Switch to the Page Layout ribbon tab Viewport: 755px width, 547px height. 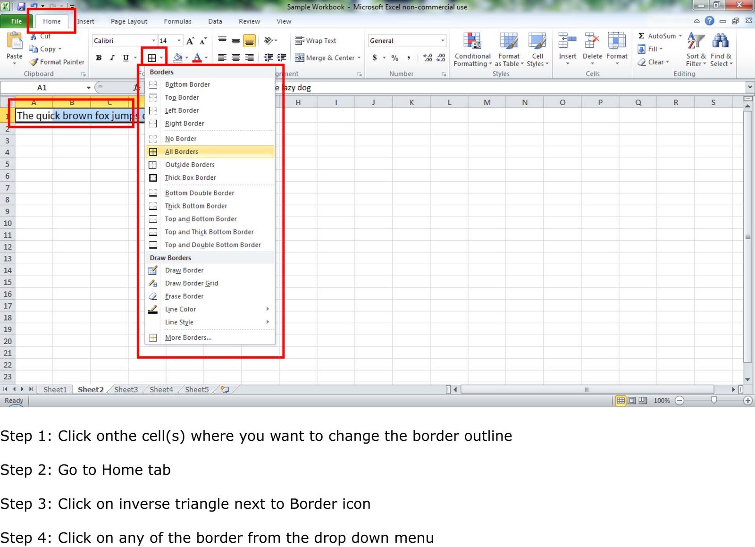pyautogui.click(x=129, y=21)
